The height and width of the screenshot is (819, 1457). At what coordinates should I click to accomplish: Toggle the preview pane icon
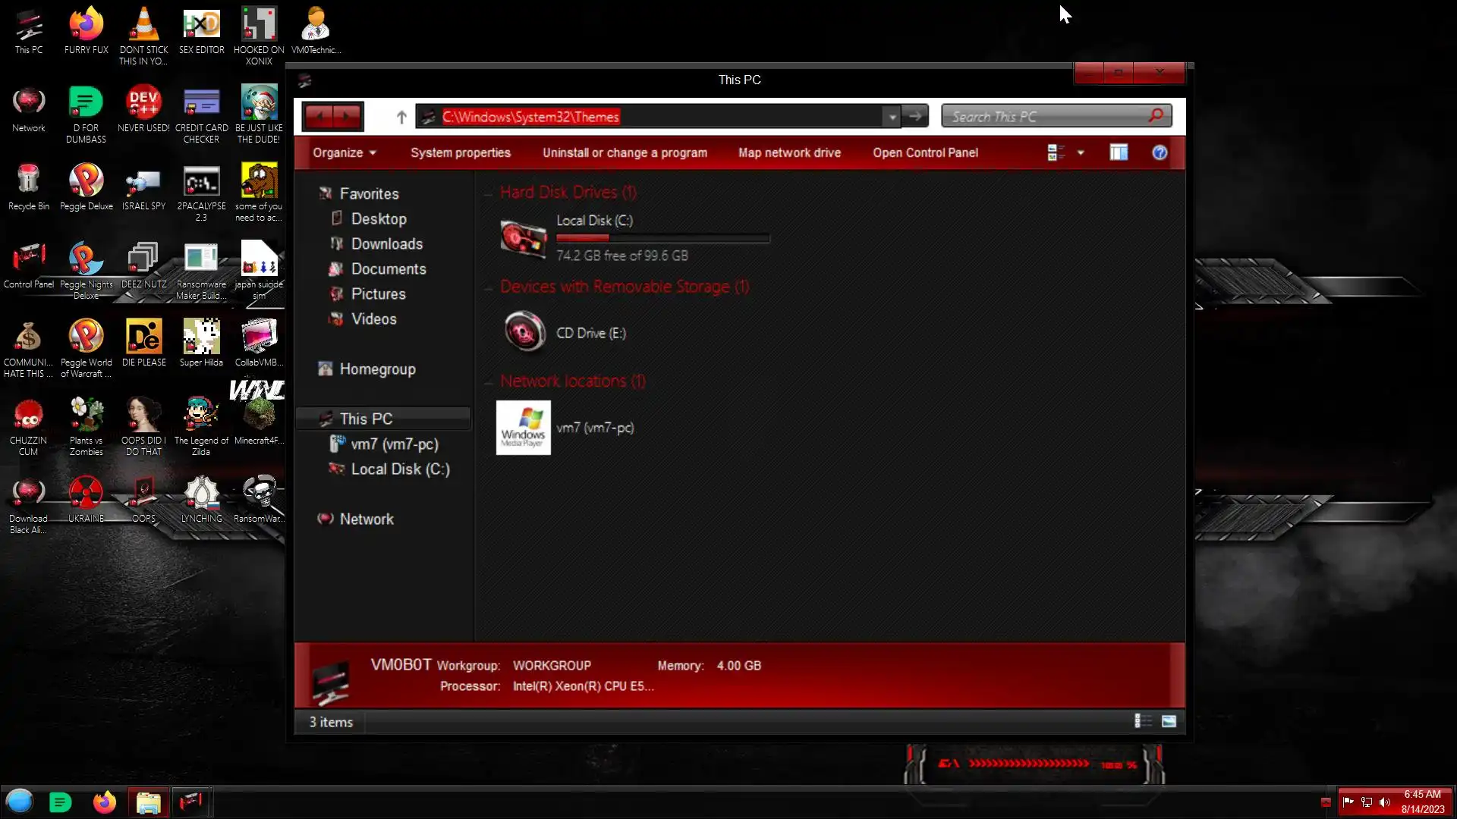click(1119, 152)
